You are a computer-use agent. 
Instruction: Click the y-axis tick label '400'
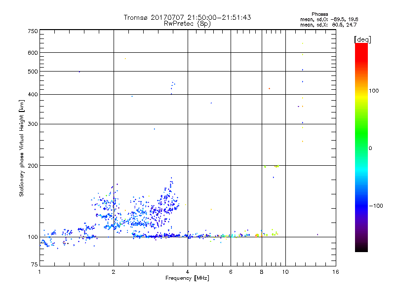[33, 94]
